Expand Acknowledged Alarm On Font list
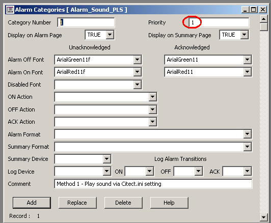Viewport: 271px width, 223px height. (x=248, y=72)
